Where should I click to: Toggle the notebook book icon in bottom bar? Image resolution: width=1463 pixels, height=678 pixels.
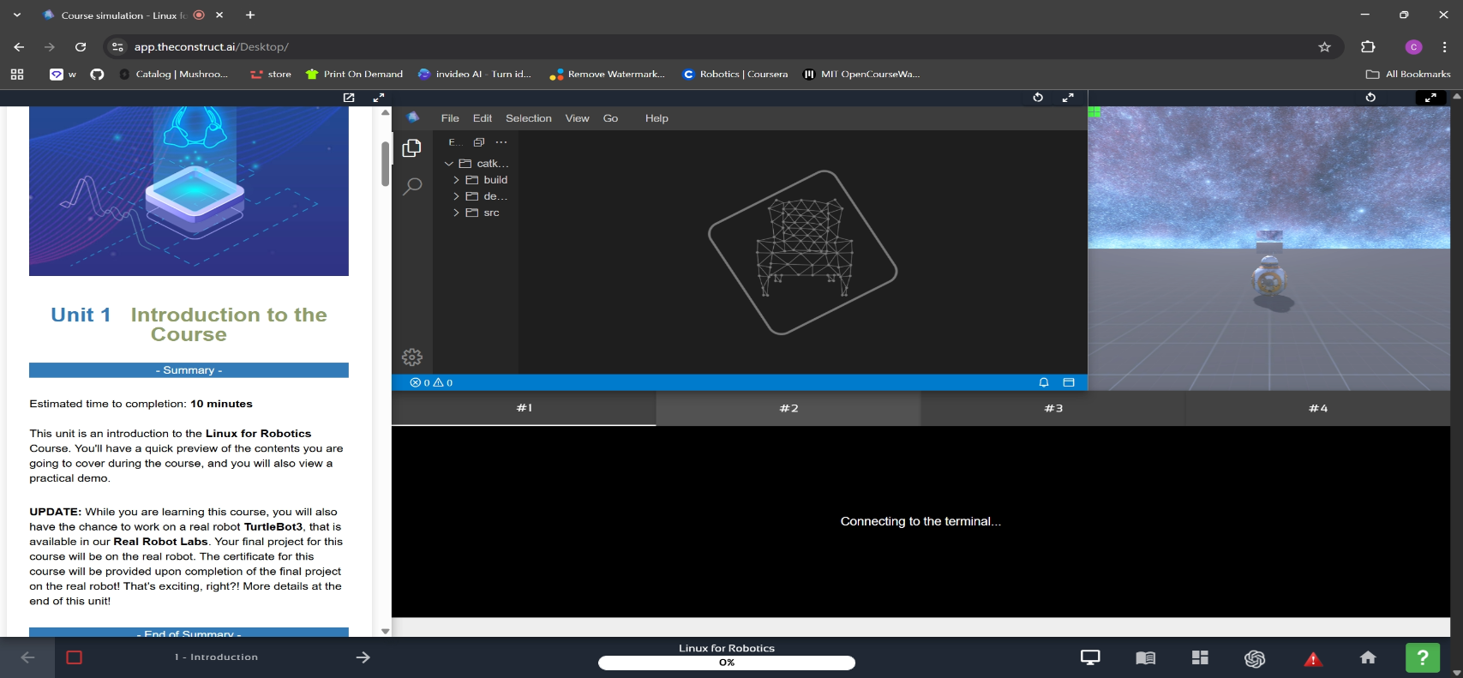pos(1145,657)
